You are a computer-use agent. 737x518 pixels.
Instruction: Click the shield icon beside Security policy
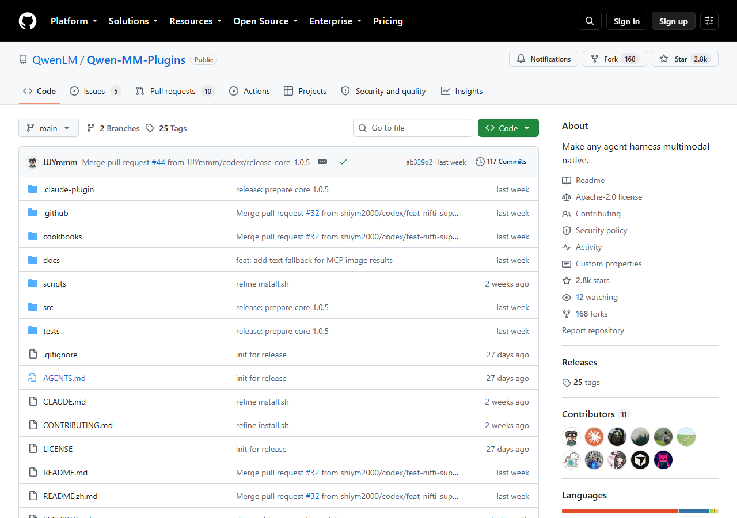click(x=567, y=230)
